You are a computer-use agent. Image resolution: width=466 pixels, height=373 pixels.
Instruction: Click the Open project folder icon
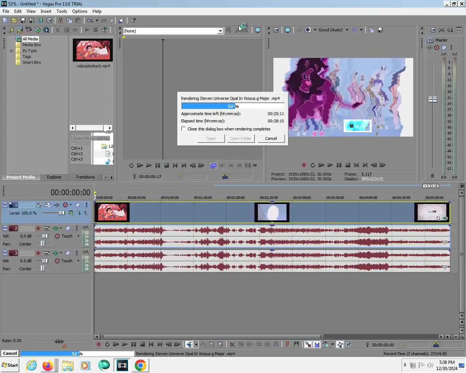14,20
